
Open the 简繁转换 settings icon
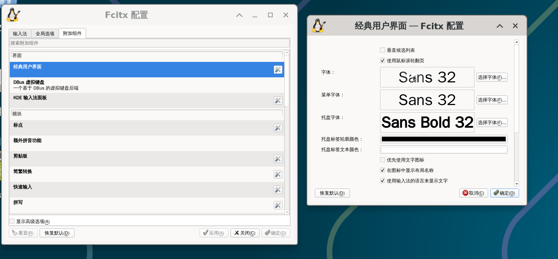[278, 174]
